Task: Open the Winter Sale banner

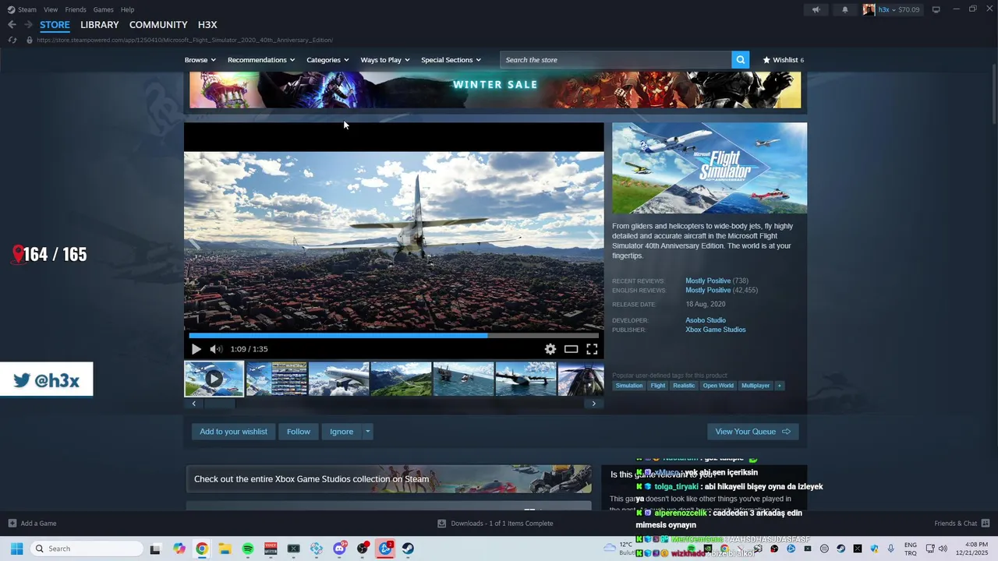Action: pyautogui.click(x=495, y=90)
